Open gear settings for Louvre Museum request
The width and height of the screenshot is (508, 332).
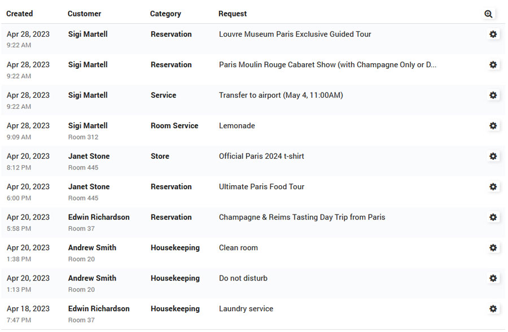click(493, 34)
